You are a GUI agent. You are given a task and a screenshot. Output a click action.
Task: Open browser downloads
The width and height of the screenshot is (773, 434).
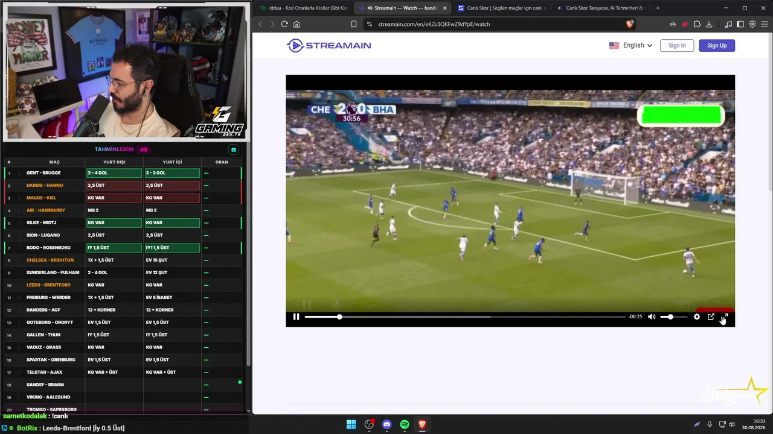coord(709,24)
